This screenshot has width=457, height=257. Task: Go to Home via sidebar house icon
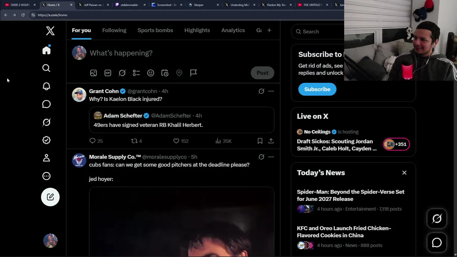point(46,50)
